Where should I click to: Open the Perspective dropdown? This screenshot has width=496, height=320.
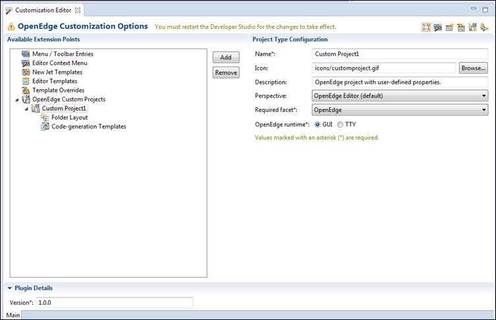tap(400, 96)
